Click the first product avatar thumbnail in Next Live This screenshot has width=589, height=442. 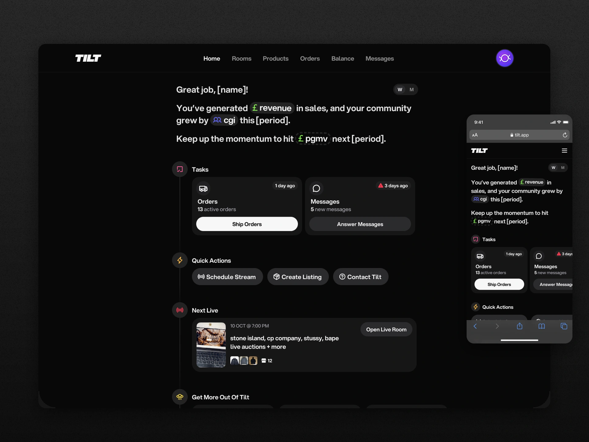tap(234, 360)
